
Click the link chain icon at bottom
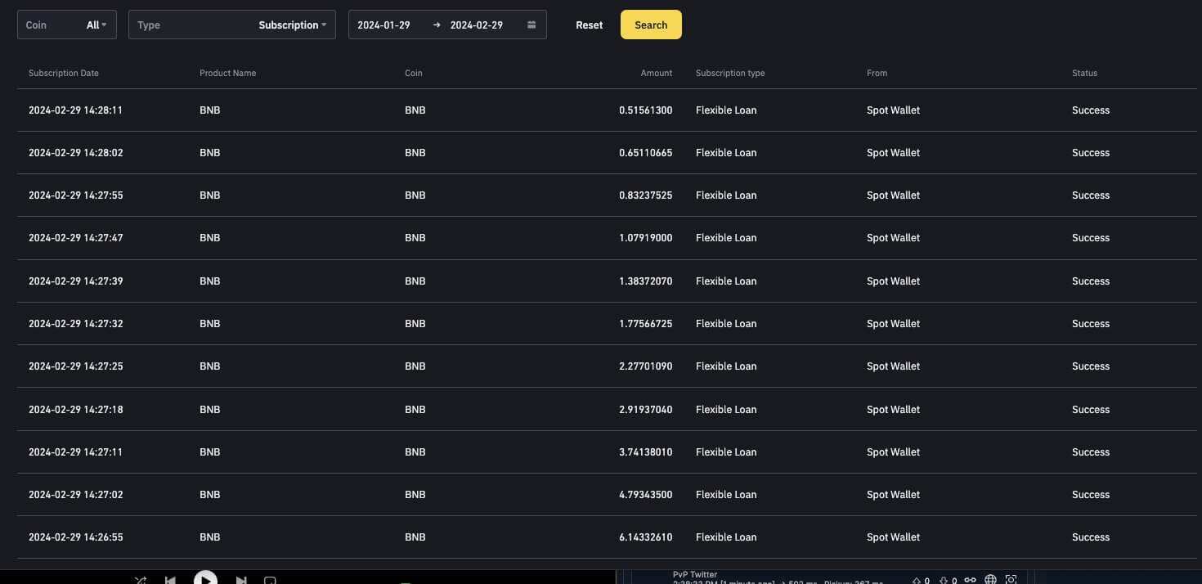(970, 580)
